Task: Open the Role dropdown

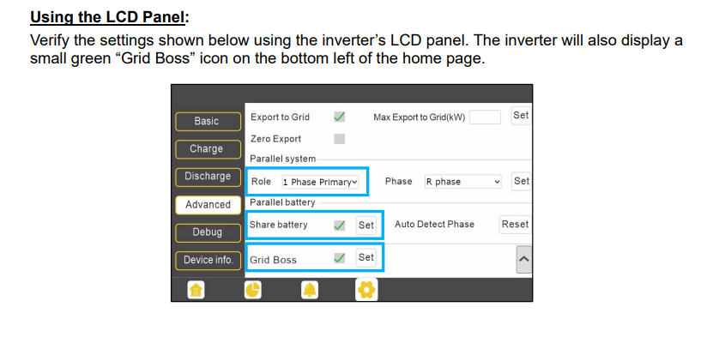Action: pos(319,182)
